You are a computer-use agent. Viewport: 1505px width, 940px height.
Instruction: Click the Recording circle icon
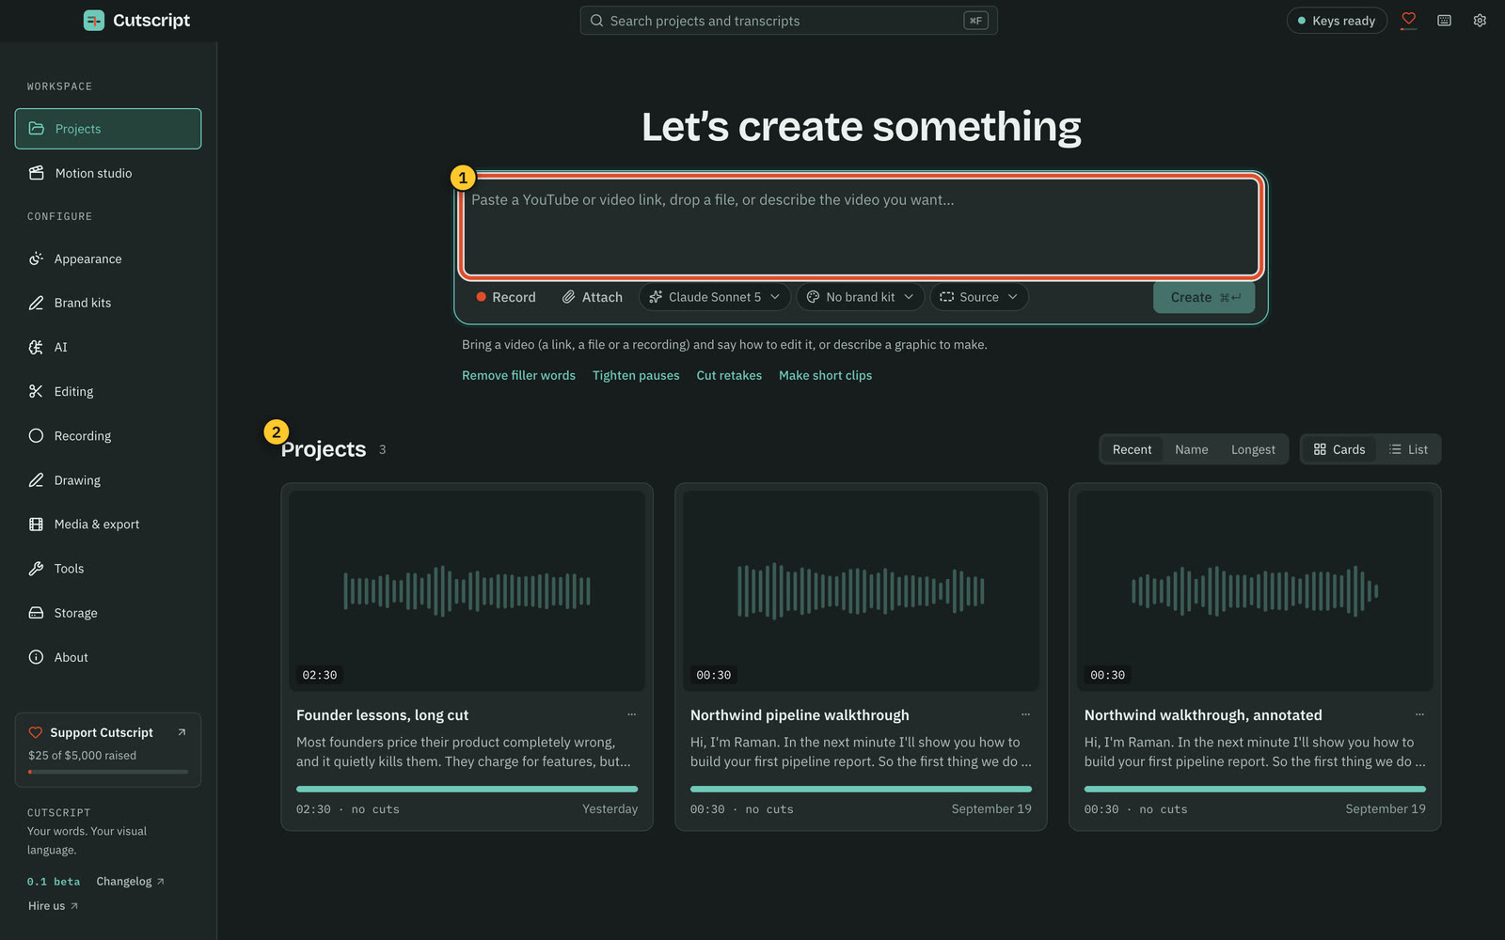(x=36, y=435)
